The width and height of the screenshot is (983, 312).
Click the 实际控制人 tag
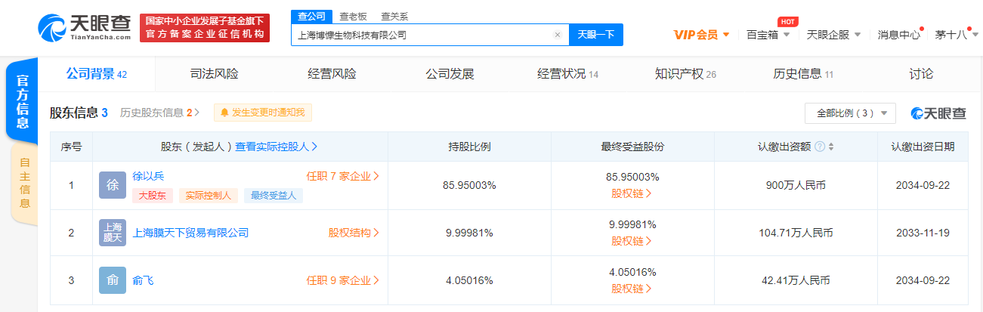tap(208, 196)
